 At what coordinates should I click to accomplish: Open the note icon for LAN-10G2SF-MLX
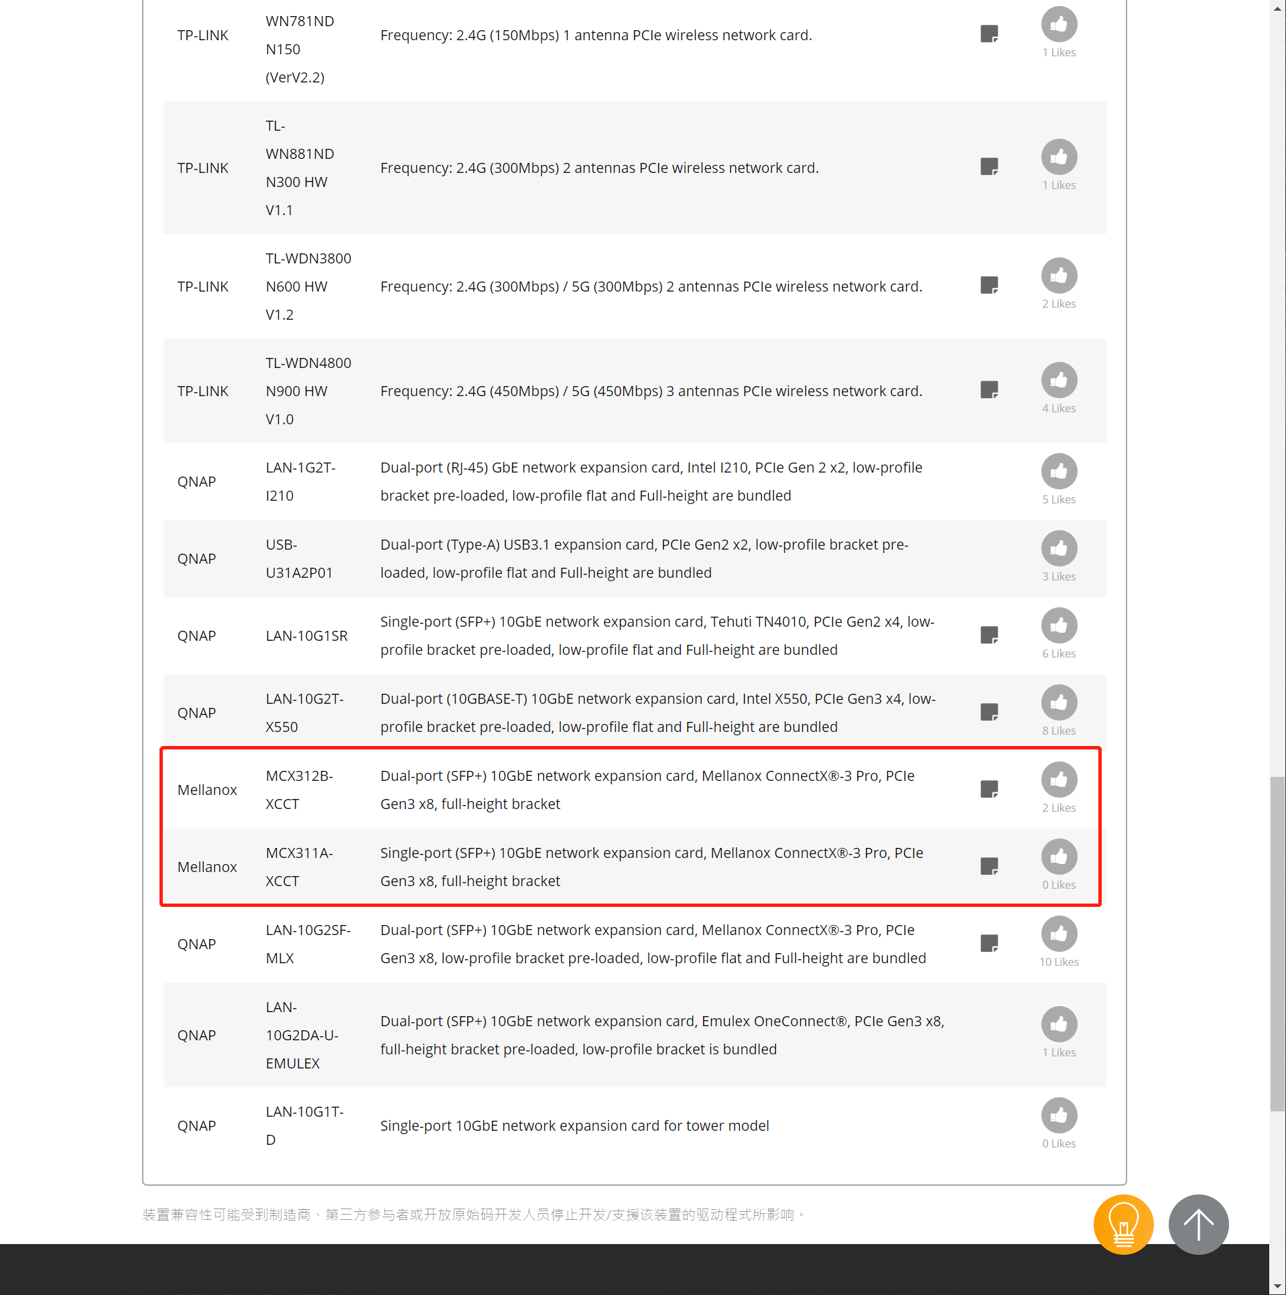pos(988,943)
